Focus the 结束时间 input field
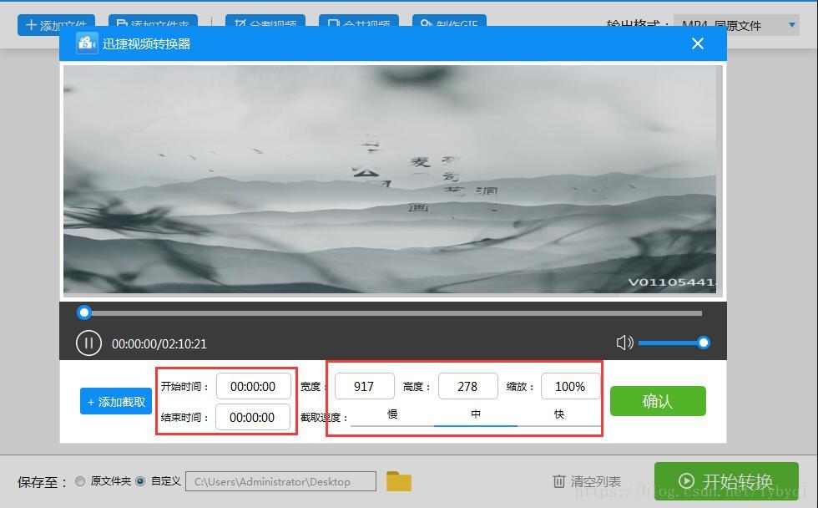Viewport: 818px width, 508px height. point(252,417)
